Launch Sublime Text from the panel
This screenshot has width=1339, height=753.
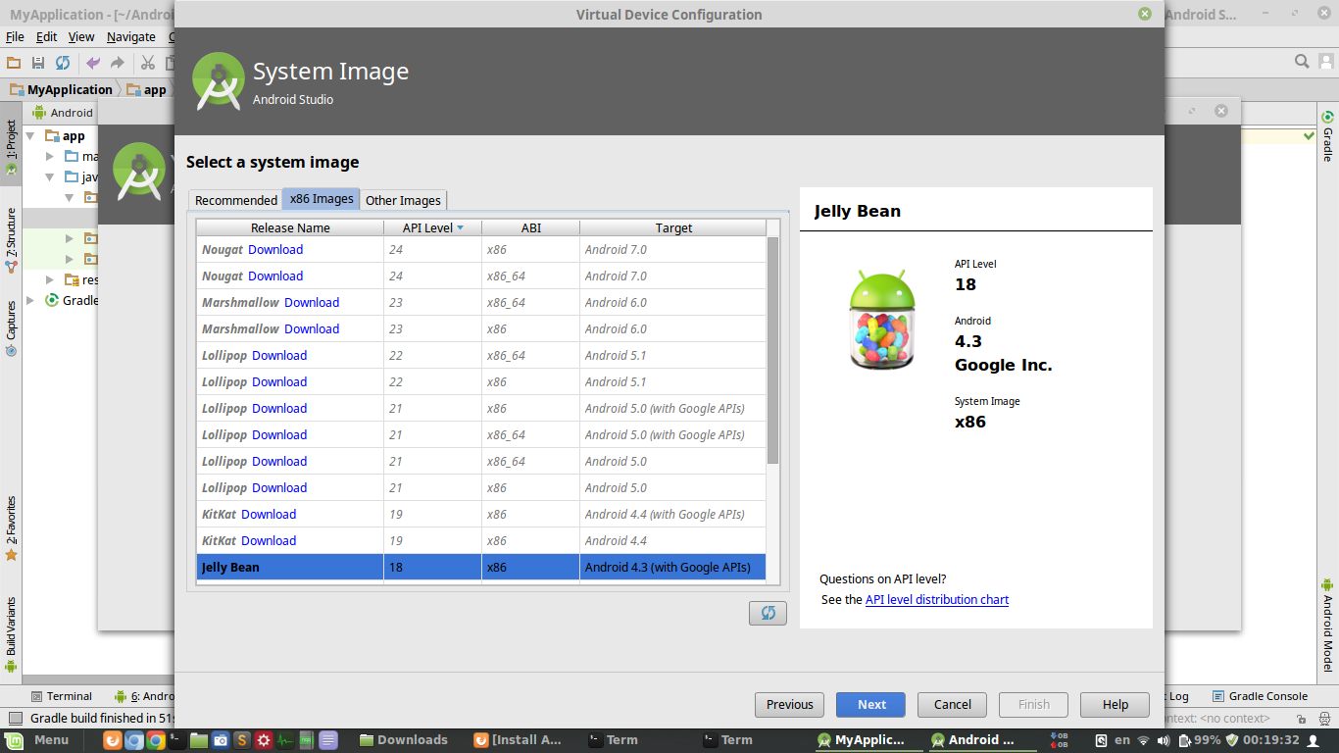click(x=242, y=740)
